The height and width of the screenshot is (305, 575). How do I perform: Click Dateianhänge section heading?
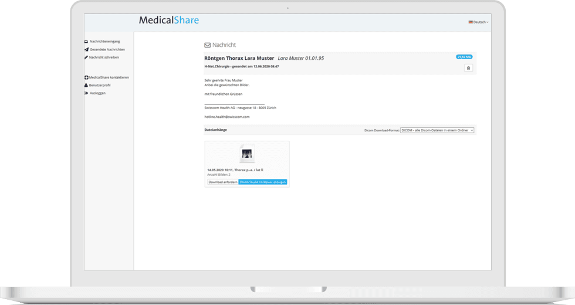(216, 130)
